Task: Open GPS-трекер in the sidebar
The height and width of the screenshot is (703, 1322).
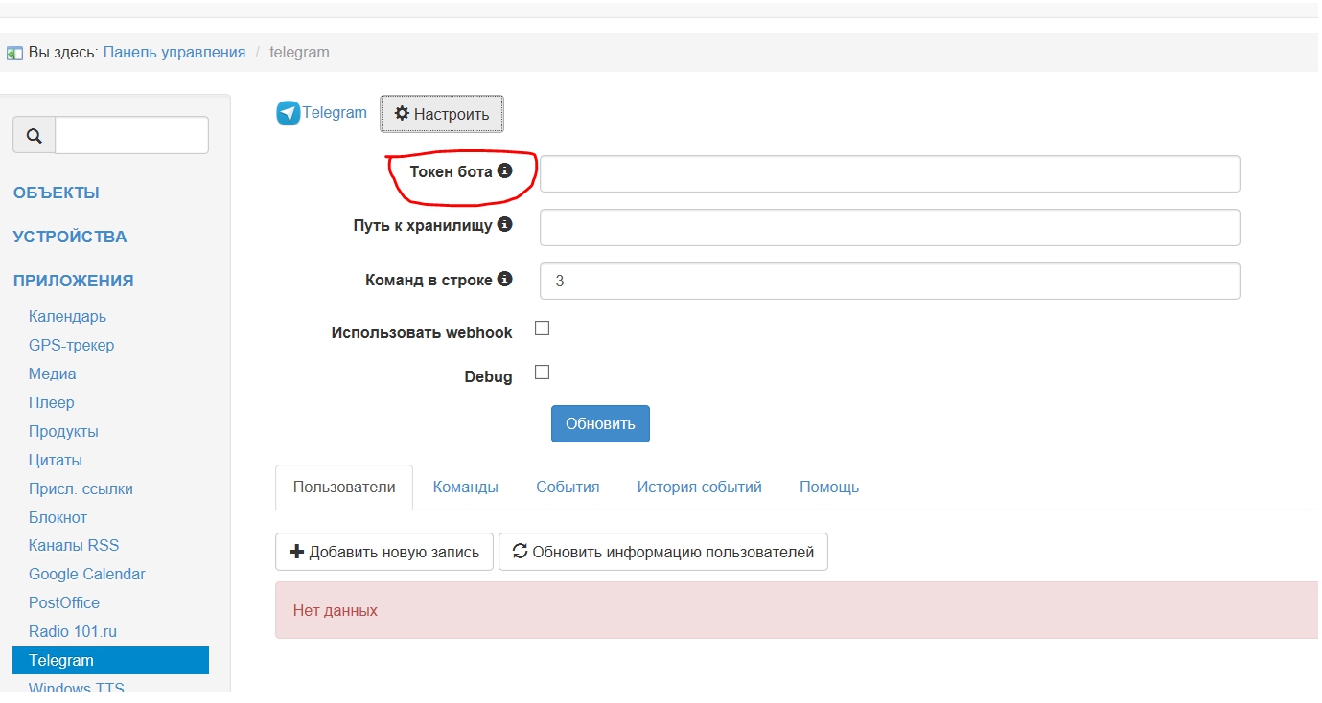Action: pyautogui.click(x=71, y=345)
